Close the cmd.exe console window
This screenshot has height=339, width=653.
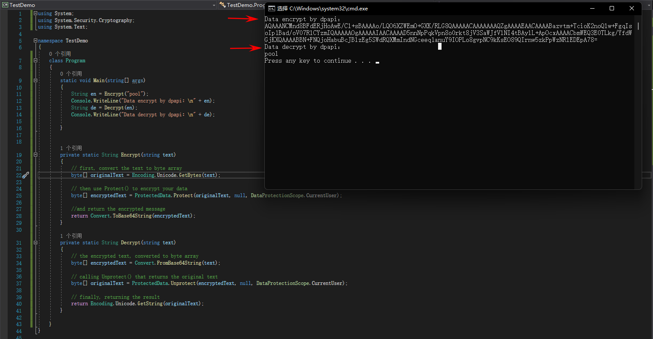coord(632,8)
